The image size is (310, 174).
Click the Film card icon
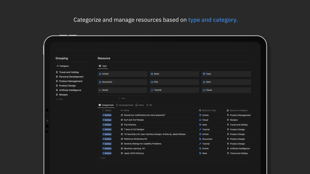click(x=152, y=82)
